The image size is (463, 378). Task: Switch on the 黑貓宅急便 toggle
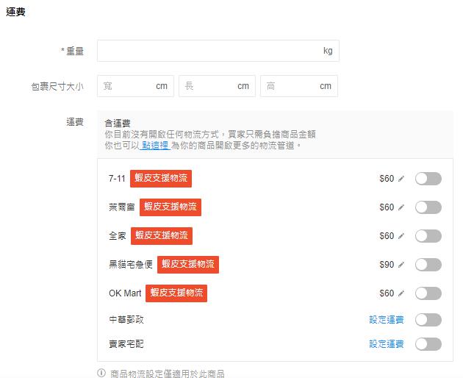pos(428,265)
